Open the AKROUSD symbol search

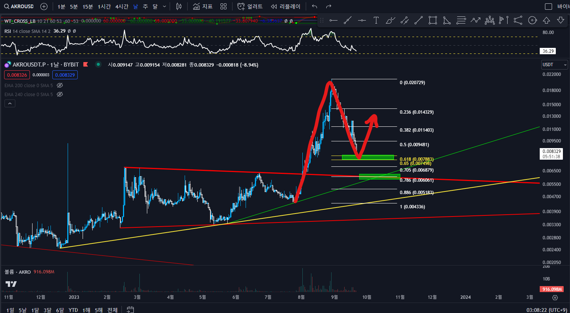pyautogui.click(x=19, y=6)
